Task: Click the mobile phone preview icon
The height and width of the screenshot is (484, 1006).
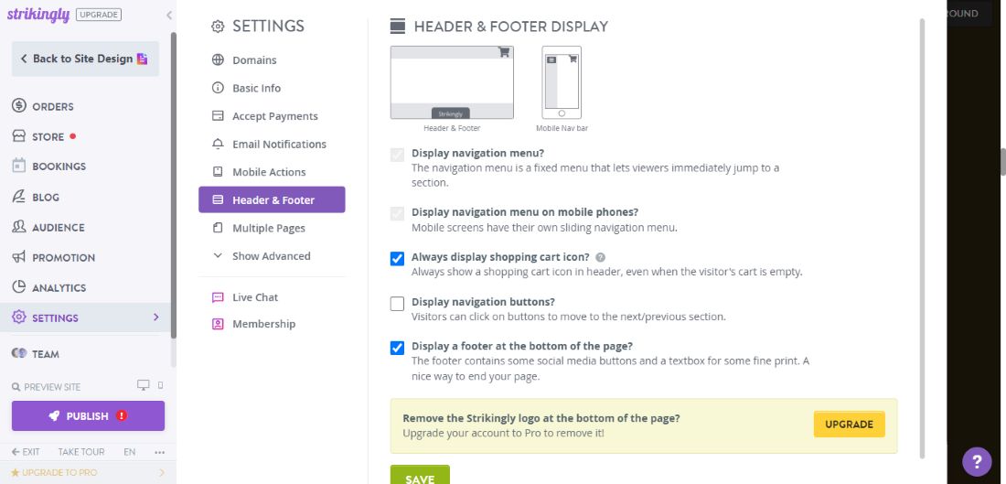Action: [160, 385]
